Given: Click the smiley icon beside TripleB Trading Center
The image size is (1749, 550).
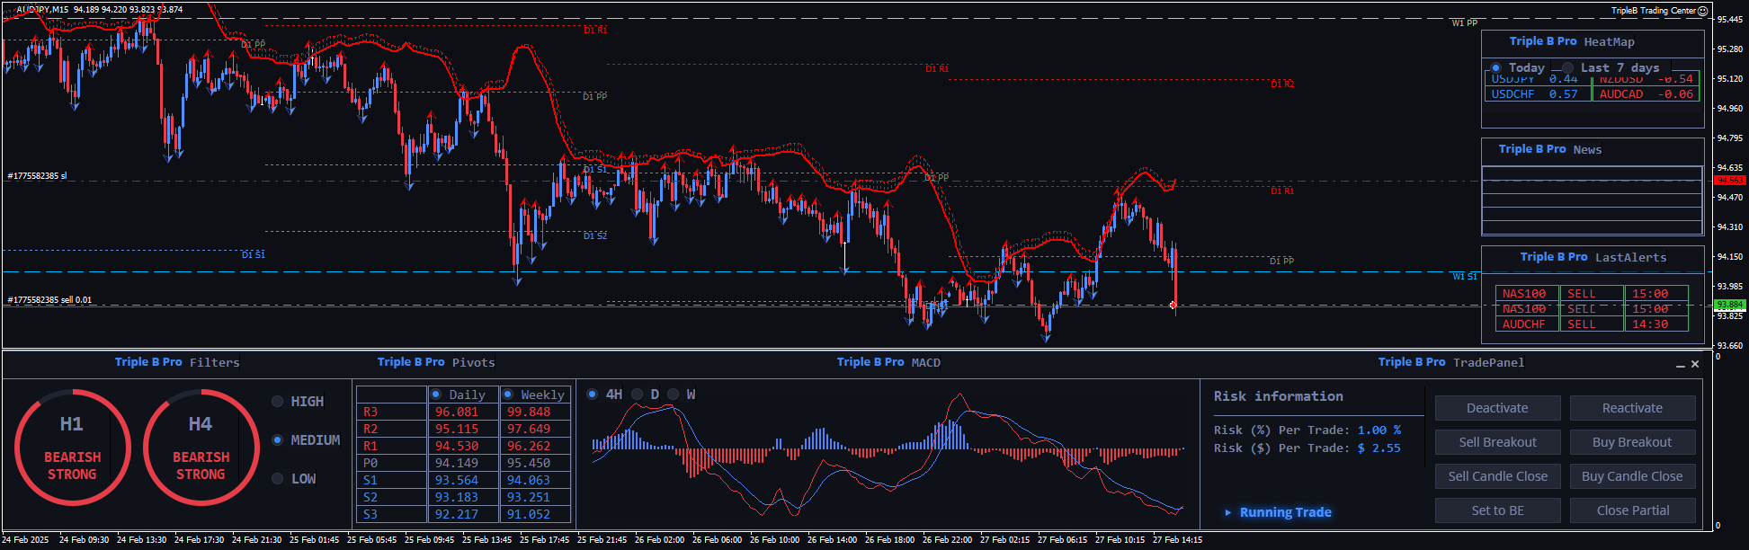Looking at the screenshot, I should tap(1702, 11).
